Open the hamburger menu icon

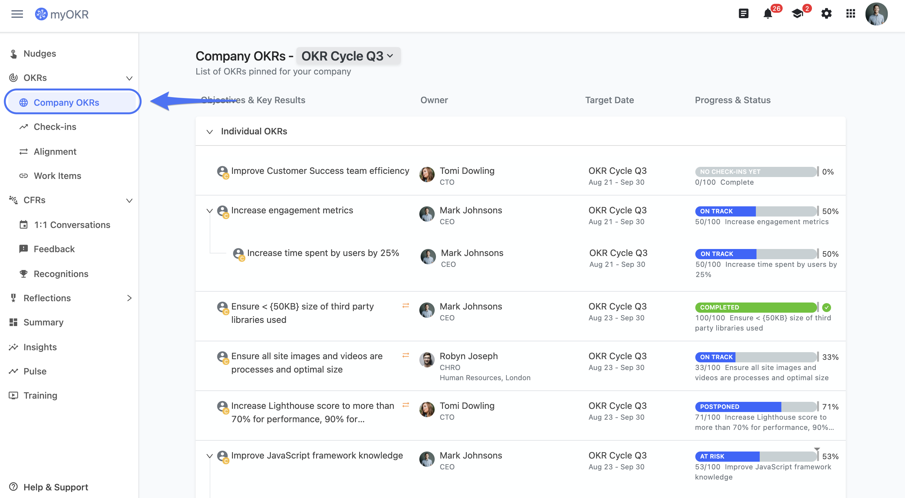click(17, 14)
